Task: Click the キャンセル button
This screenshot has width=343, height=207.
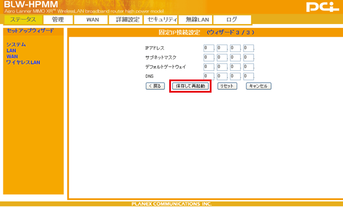Action: [258, 86]
